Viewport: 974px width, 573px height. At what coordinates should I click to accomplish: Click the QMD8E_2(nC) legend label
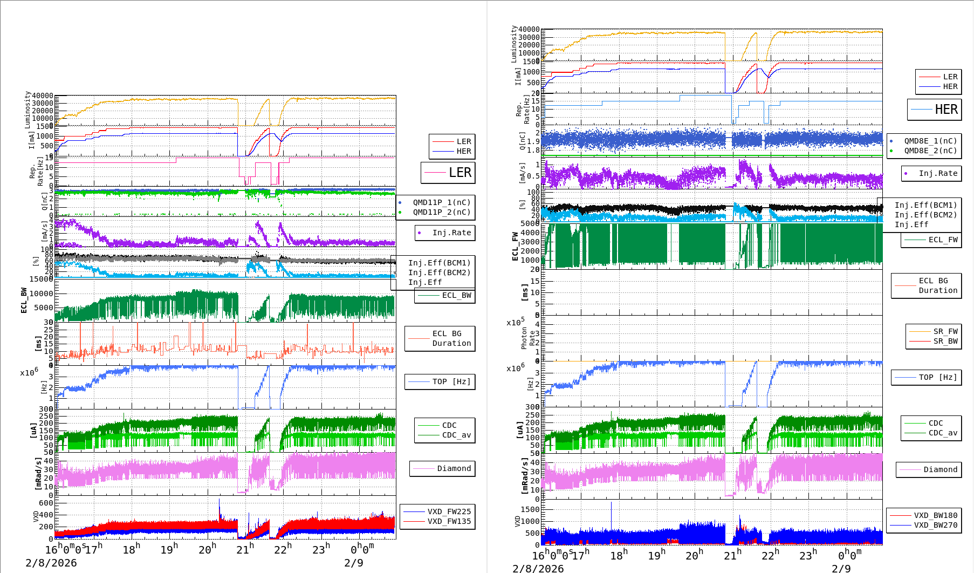click(930, 151)
